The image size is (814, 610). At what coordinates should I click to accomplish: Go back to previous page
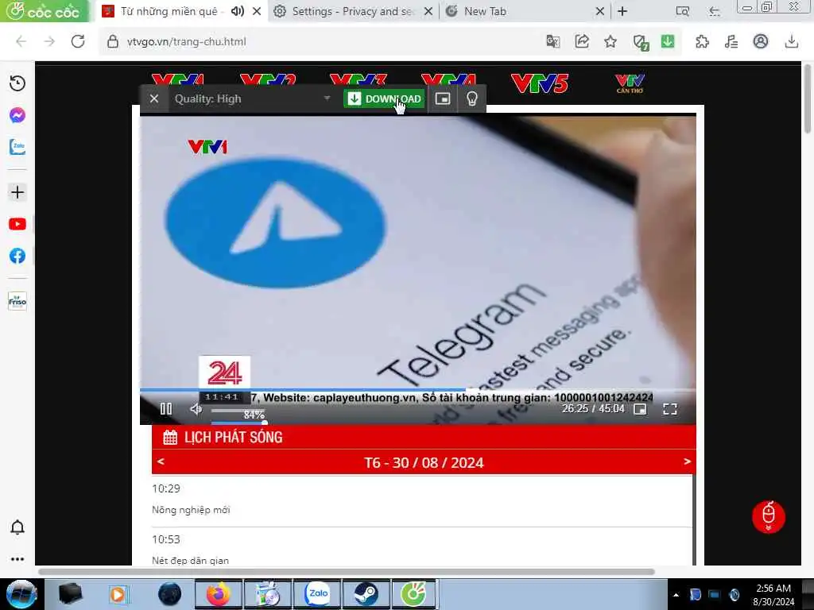[21, 41]
